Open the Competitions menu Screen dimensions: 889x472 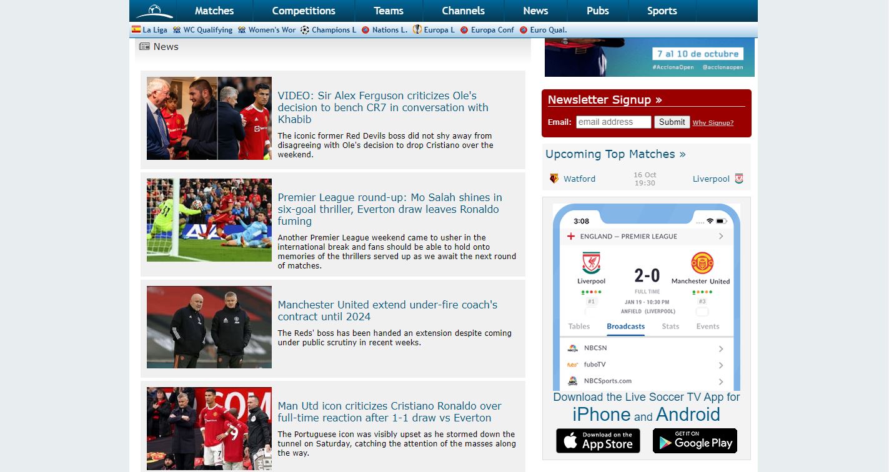[x=304, y=11]
